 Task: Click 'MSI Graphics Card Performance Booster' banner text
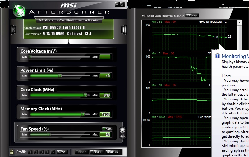coord(69,20)
